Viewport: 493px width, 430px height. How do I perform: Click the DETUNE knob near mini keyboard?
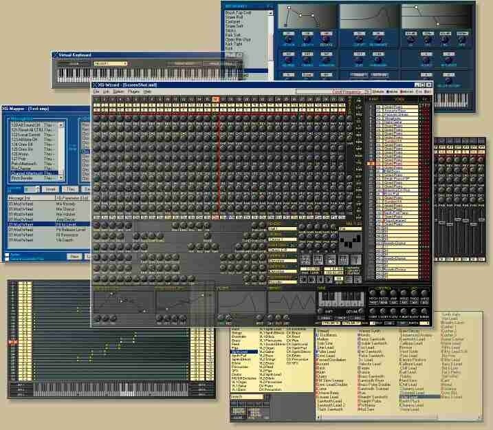[360, 312]
